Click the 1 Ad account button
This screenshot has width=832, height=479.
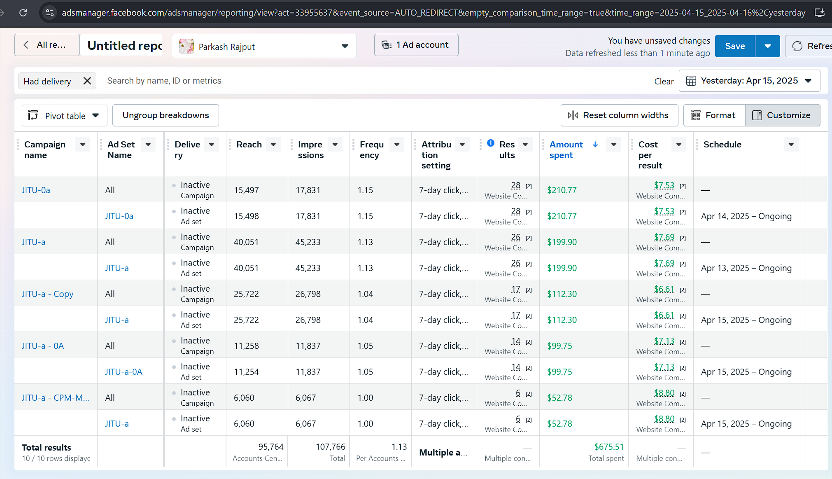(x=416, y=45)
